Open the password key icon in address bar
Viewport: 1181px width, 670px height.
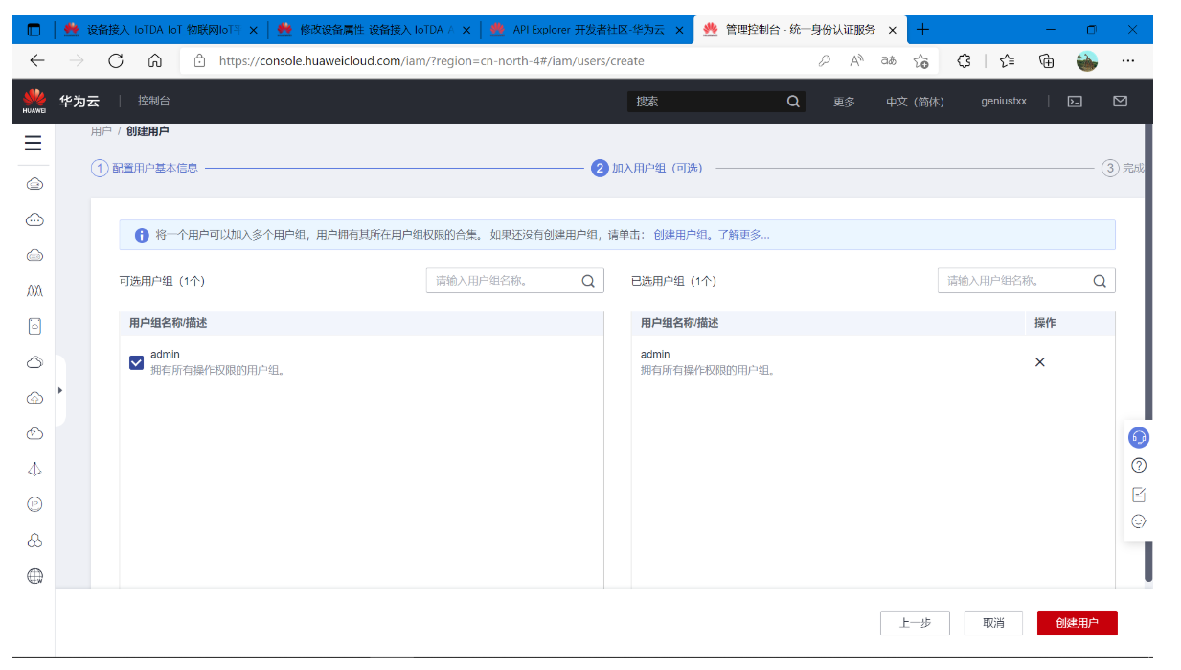click(x=824, y=60)
